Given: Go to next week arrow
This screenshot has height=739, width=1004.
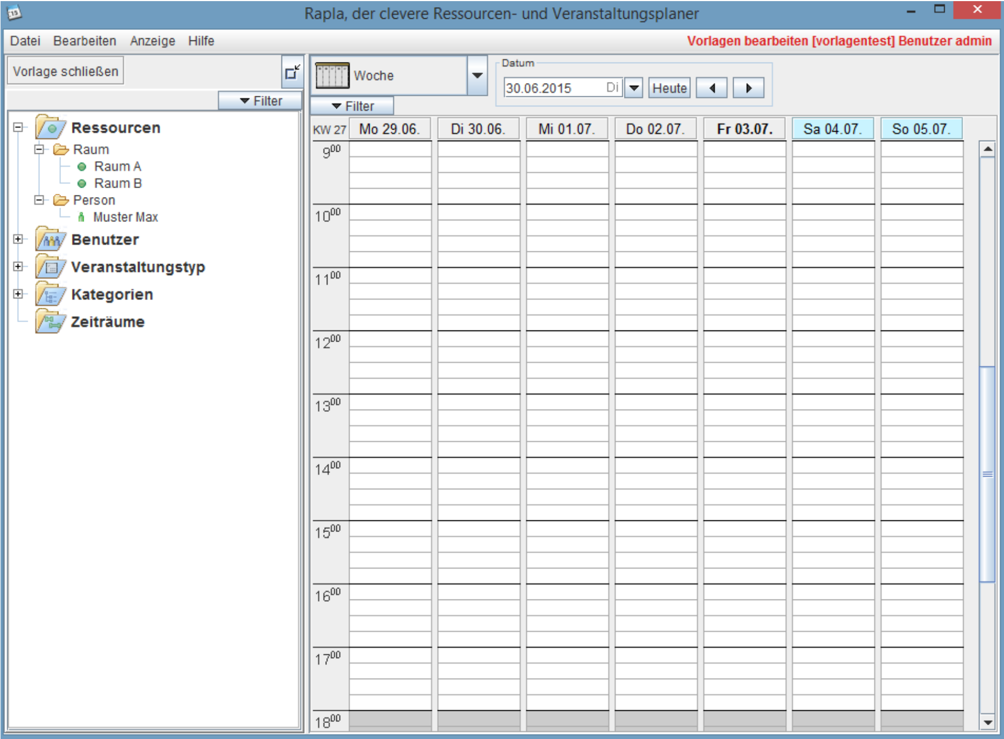Looking at the screenshot, I should tap(748, 88).
